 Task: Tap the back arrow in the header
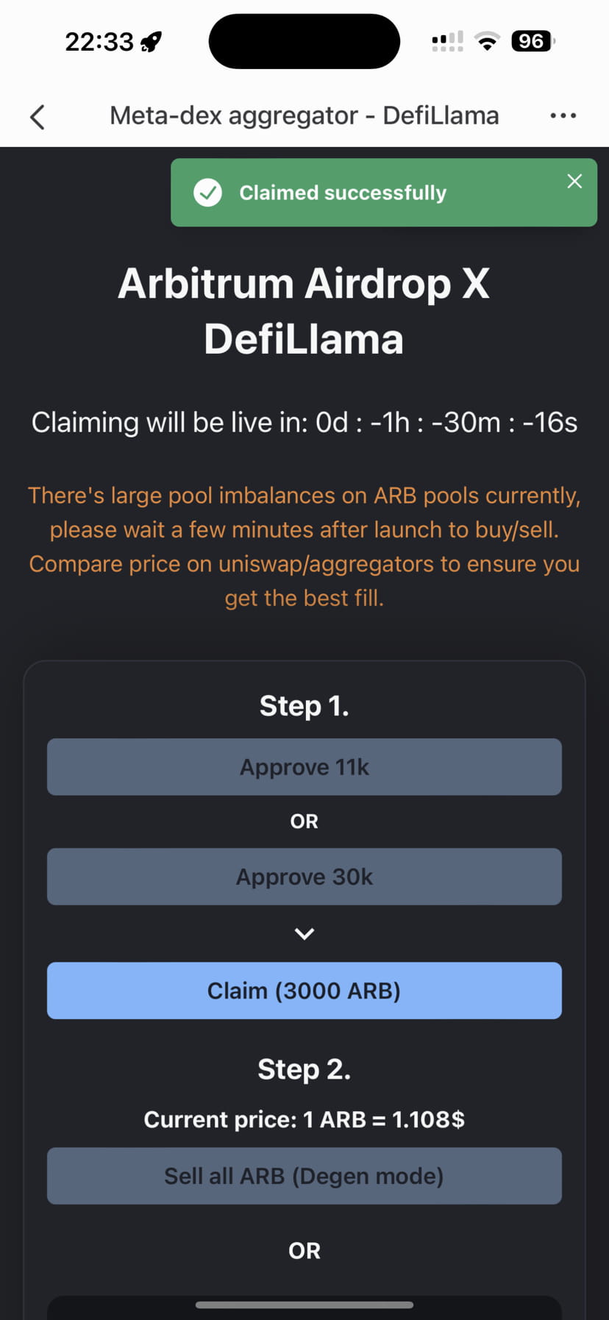pyautogui.click(x=38, y=116)
